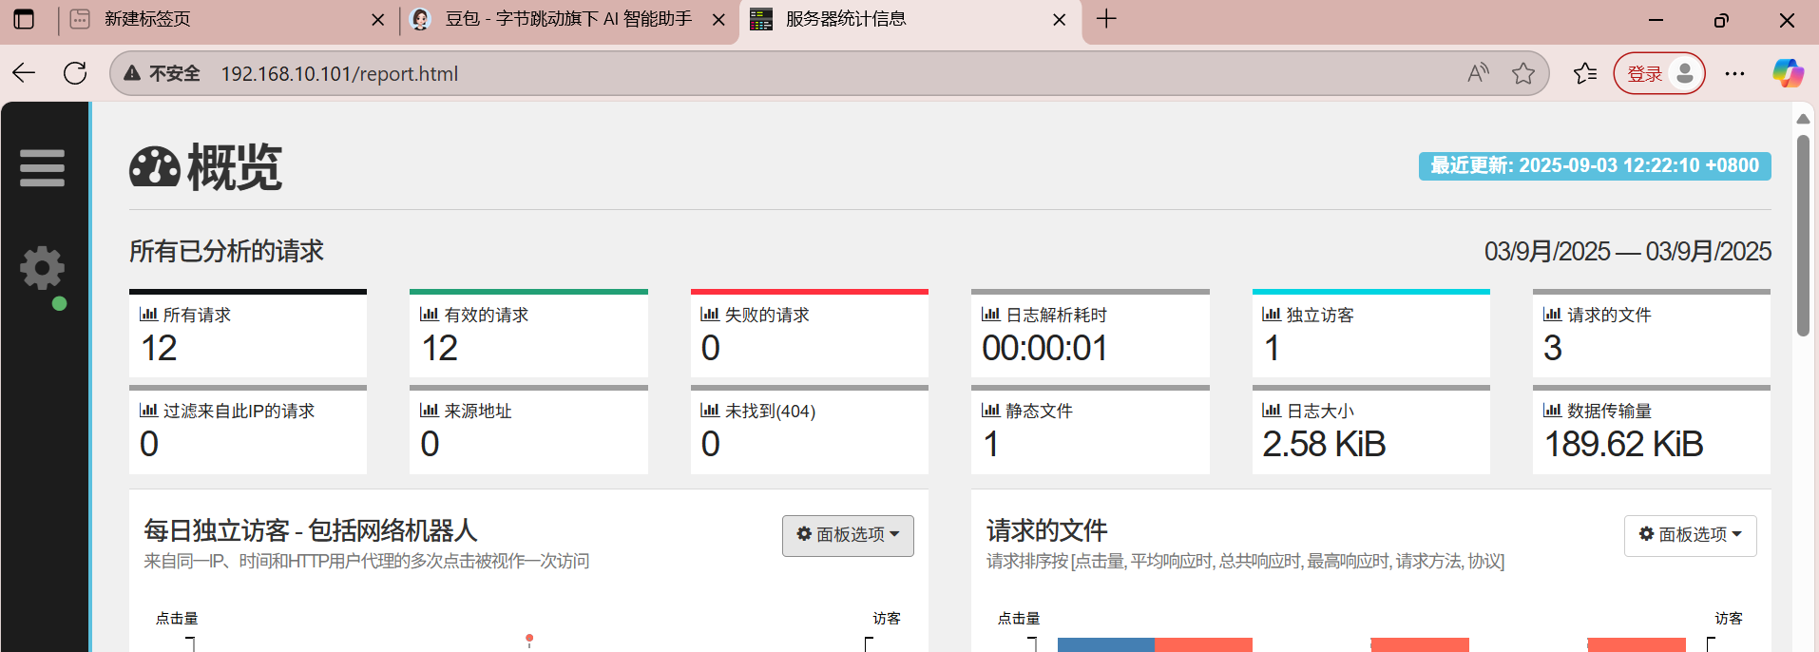The width and height of the screenshot is (1819, 652).
Task: Open the GoAccess hamburger menu icon
Action: point(43,168)
